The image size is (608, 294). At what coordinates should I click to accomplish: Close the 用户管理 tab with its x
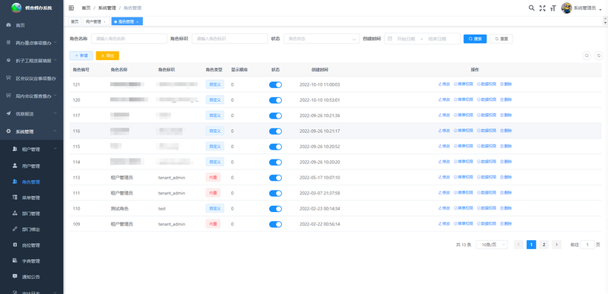point(104,22)
